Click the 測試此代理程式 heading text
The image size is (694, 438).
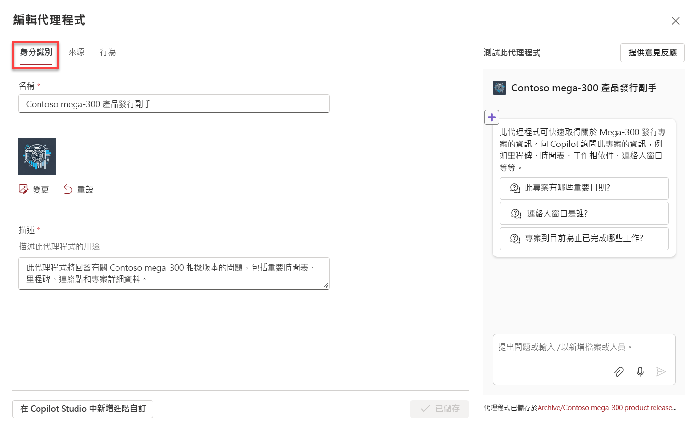[512, 53]
